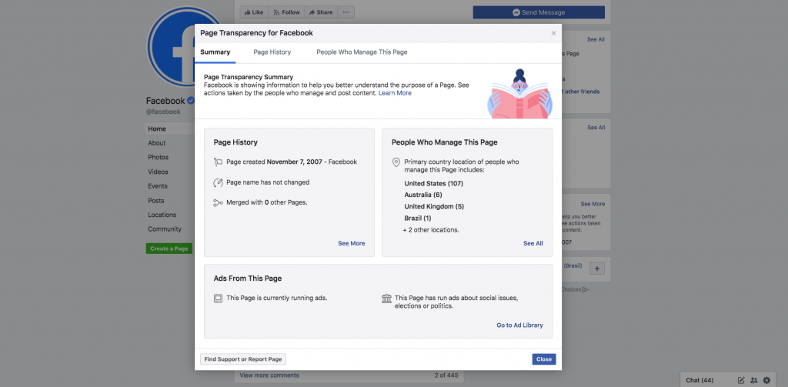Image resolution: width=788 pixels, height=387 pixels.
Task: Click the flag icon beside Page created
Action: click(x=218, y=162)
